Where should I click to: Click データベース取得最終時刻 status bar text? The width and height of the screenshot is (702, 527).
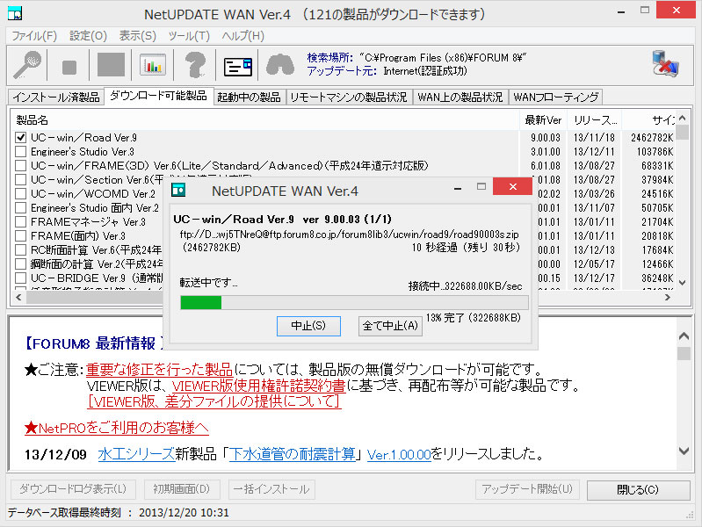pyautogui.click(x=119, y=513)
